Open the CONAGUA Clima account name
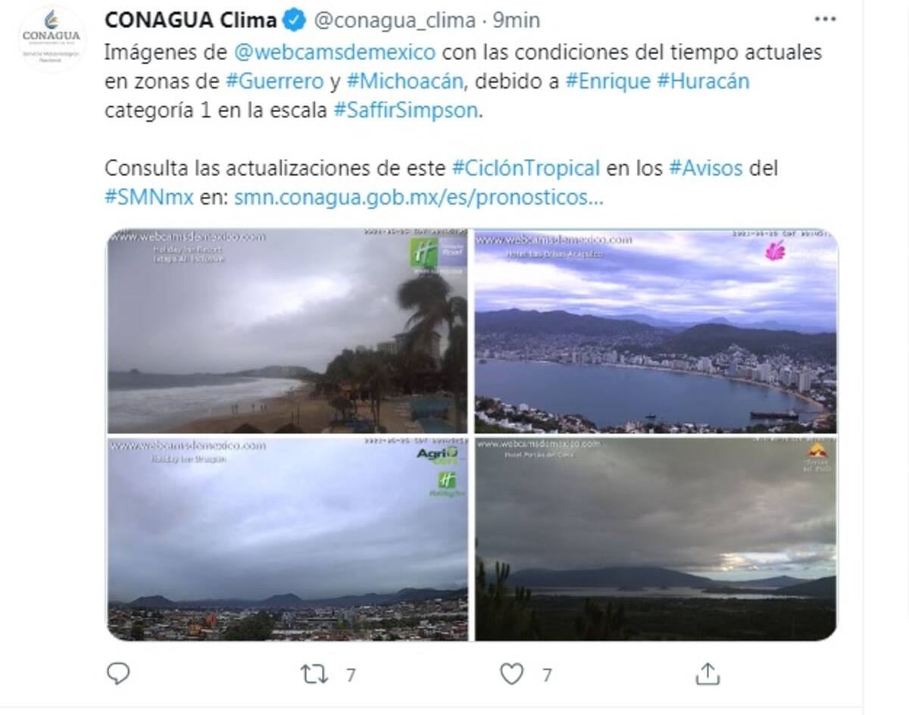 190,20
